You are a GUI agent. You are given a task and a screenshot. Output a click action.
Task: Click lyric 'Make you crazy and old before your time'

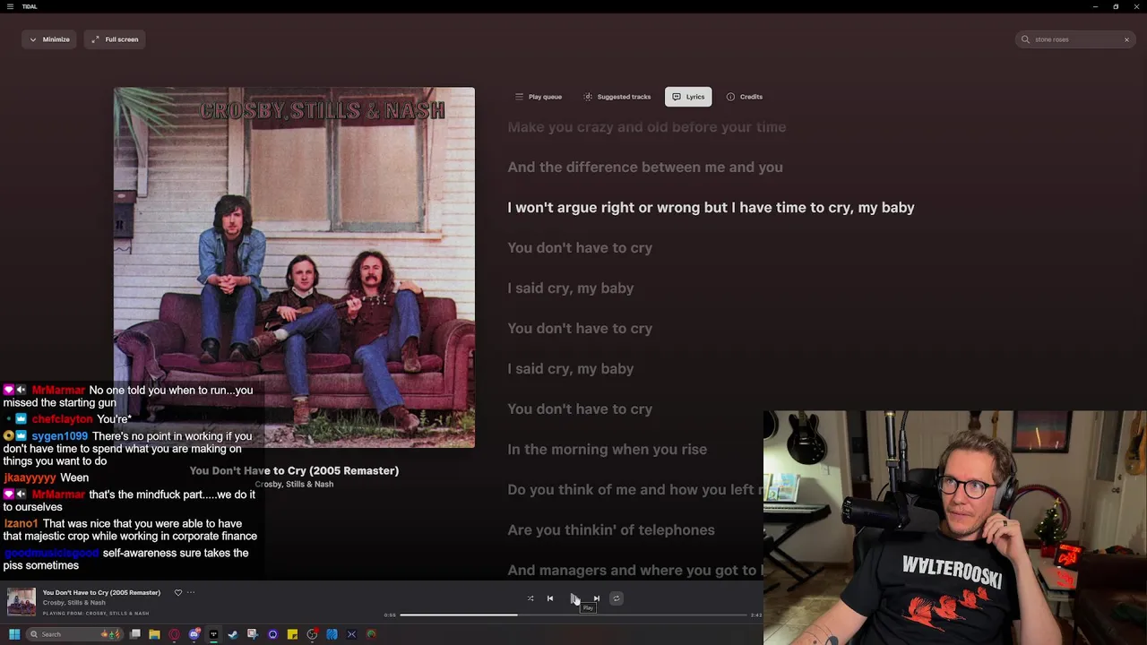click(x=647, y=127)
